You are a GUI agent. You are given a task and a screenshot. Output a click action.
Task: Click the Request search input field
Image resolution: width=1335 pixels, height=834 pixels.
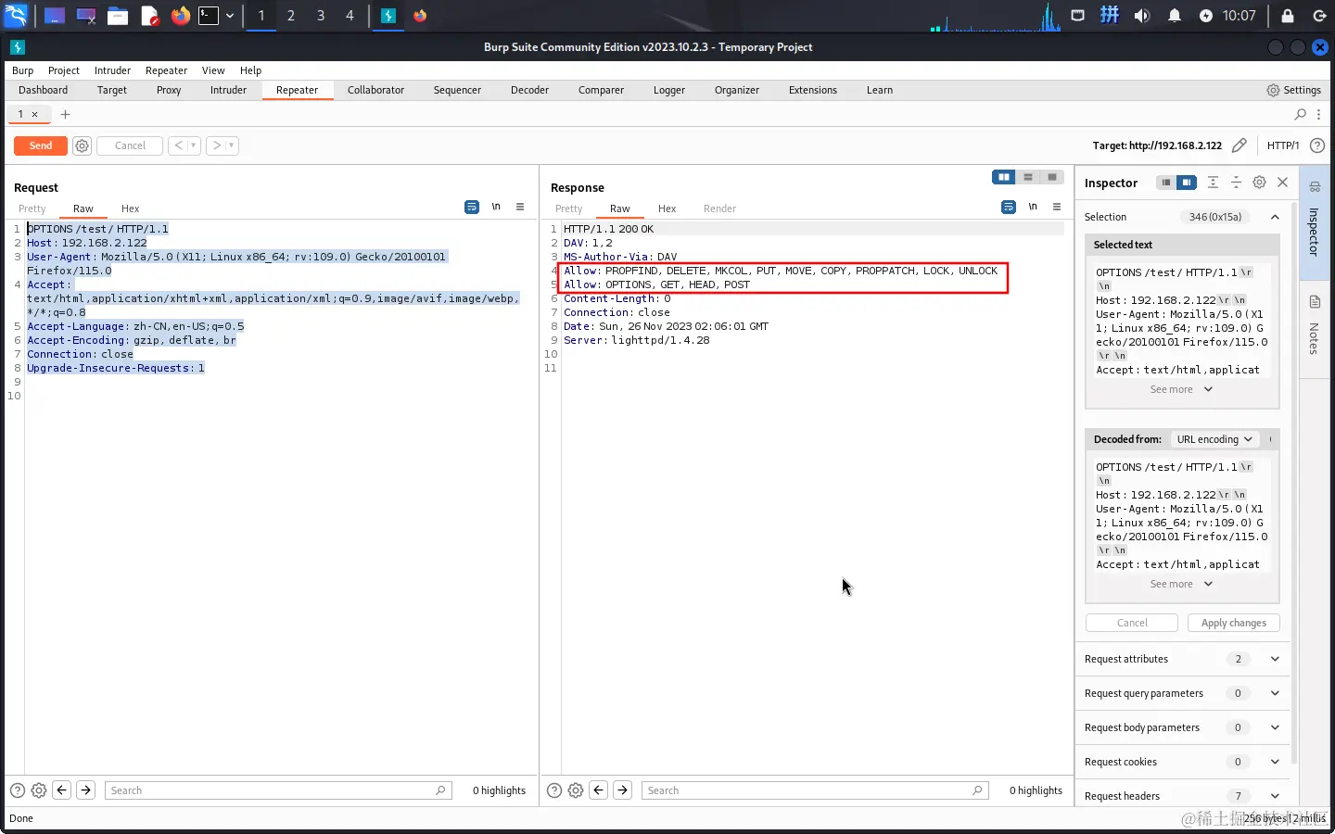[x=278, y=790]
